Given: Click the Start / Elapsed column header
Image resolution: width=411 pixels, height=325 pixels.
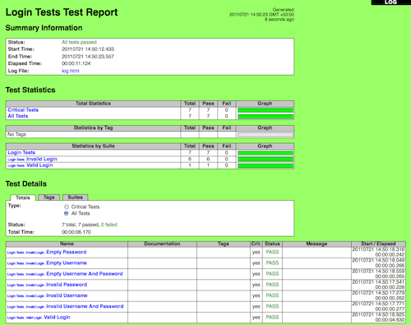Looking at the screenshot, I should 378,244.
